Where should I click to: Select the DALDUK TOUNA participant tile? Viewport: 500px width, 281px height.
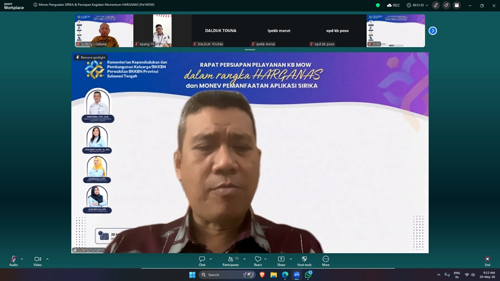tap(221, 31)
